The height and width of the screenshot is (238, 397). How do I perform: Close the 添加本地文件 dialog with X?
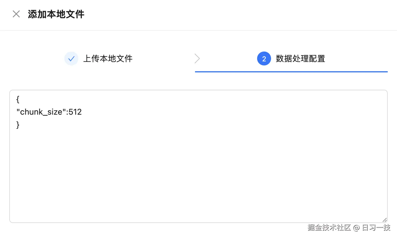click(x=16, y=14)
